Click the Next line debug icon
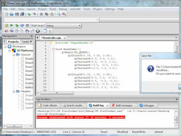The width and height of the screenshot is (181, 136). tap(17, 31)
